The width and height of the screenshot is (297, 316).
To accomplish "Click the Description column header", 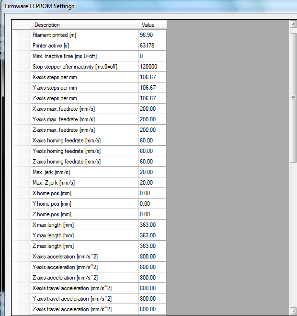I will tap(84, 24).
